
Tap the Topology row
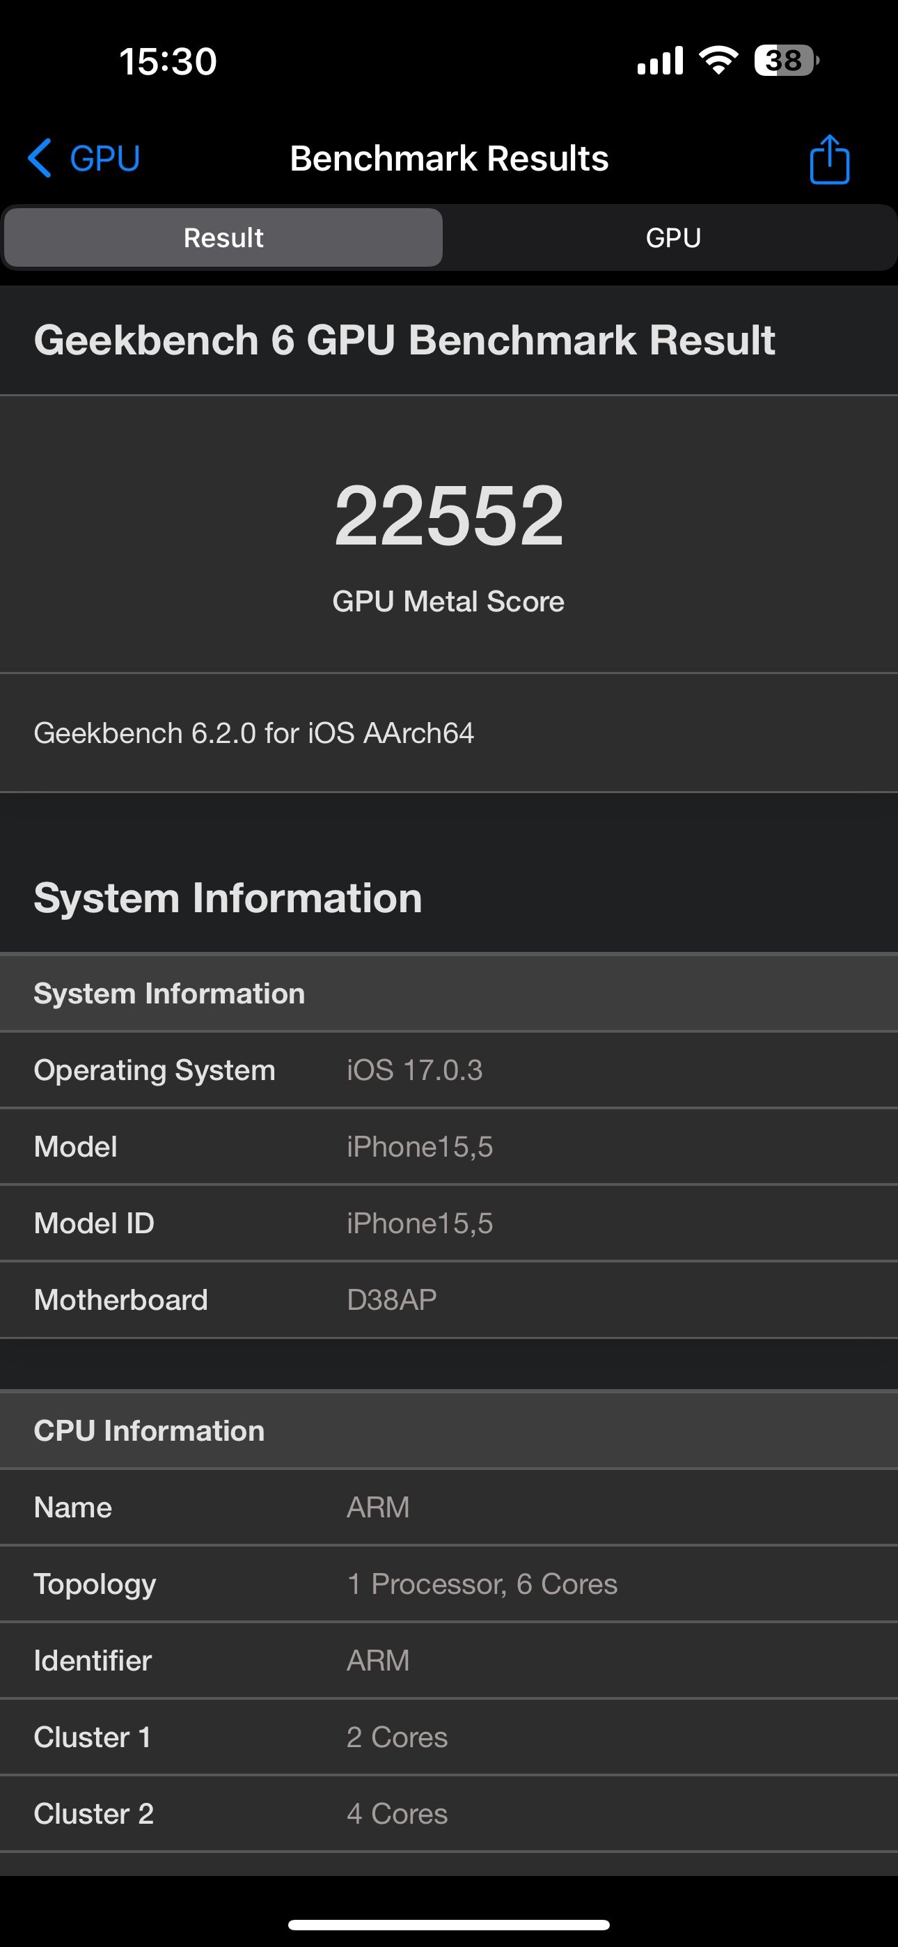[449, 1584]
